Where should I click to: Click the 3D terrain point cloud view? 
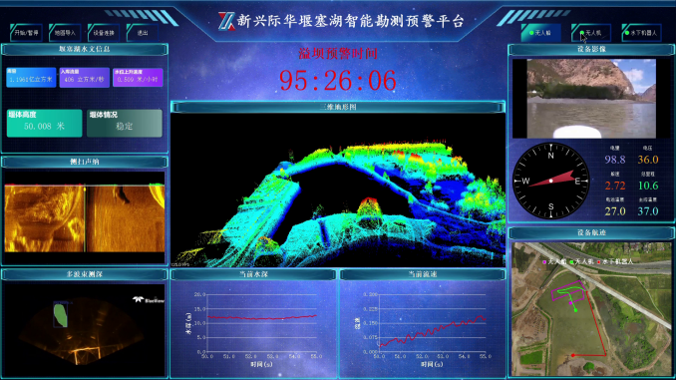point(338,190)
